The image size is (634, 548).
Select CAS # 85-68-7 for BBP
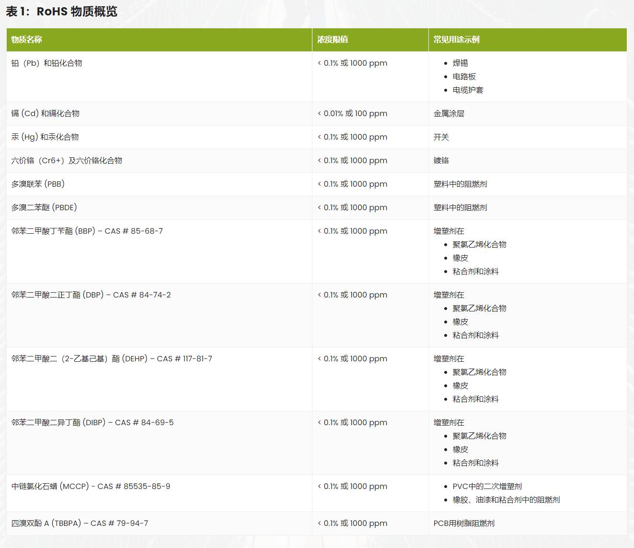pyautogui.click(x=86, y=231)
